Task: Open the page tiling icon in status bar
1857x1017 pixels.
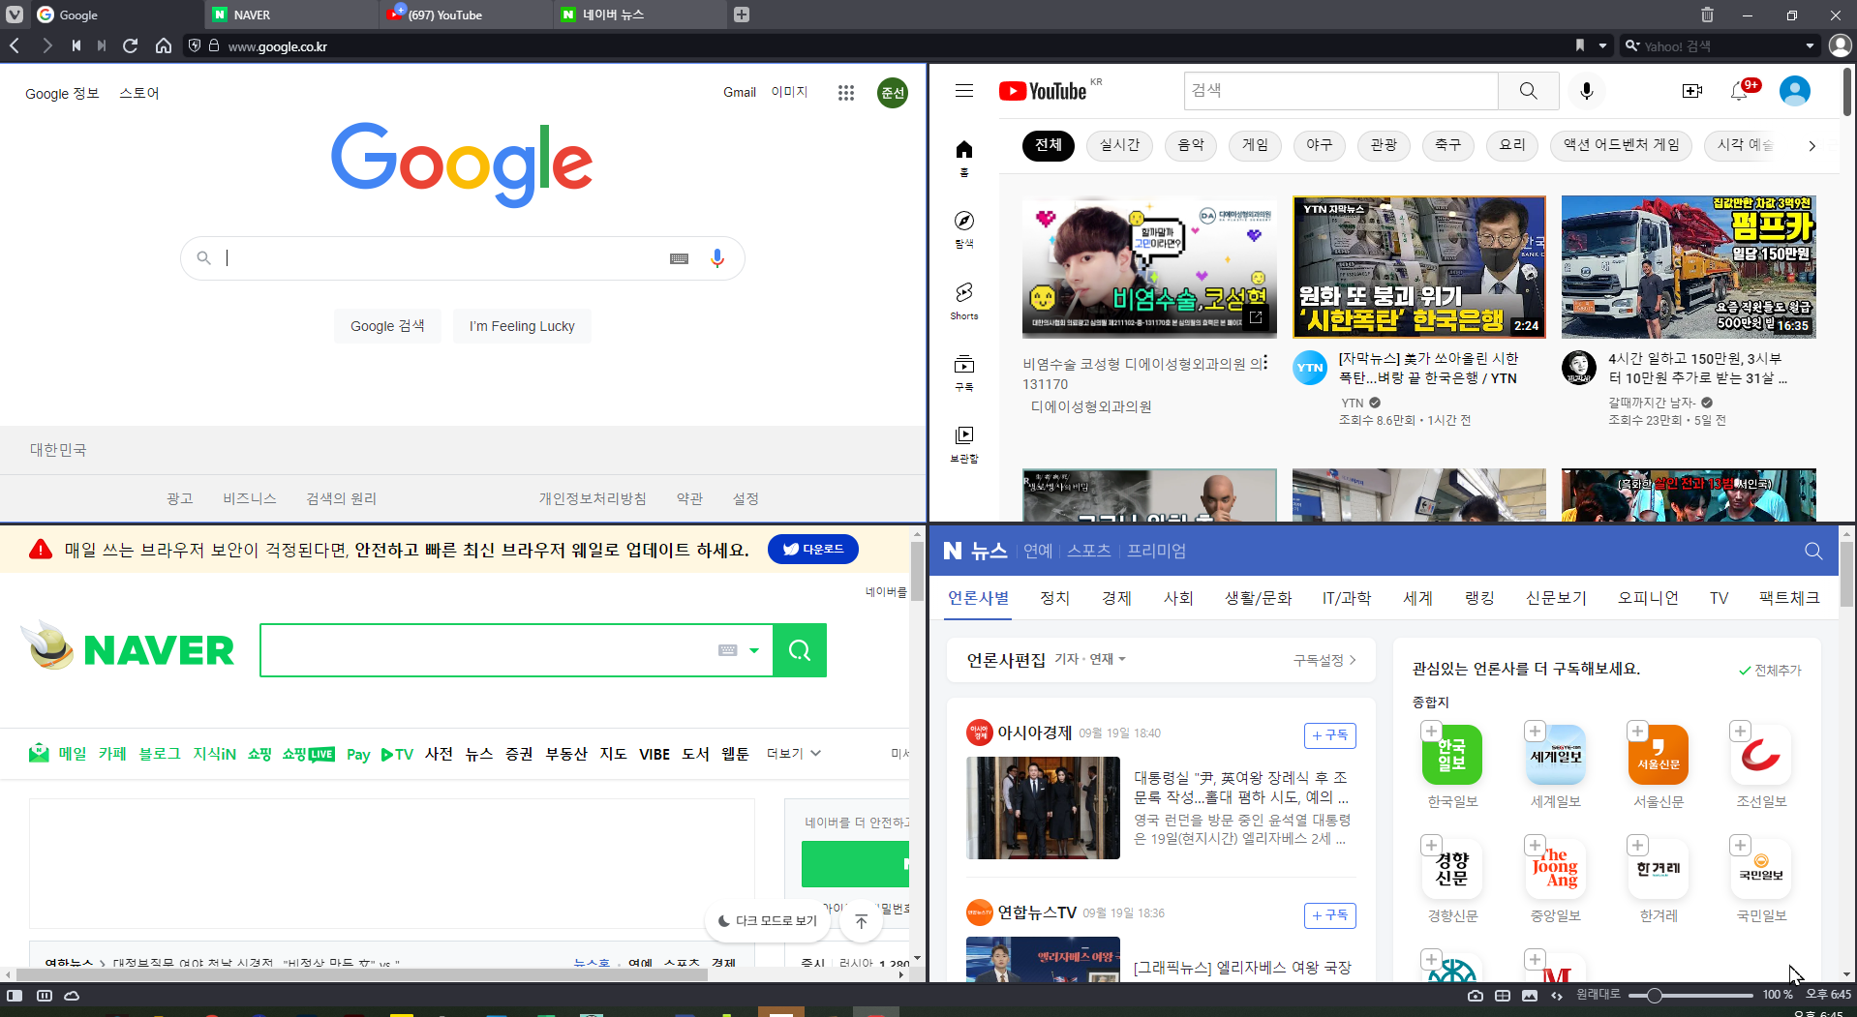Action: pos(1503,995)
